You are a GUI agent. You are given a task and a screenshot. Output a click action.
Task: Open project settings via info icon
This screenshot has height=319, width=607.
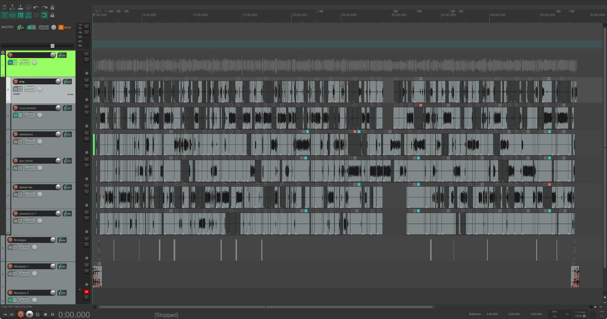pyautogui.click(x=28, y=7)
